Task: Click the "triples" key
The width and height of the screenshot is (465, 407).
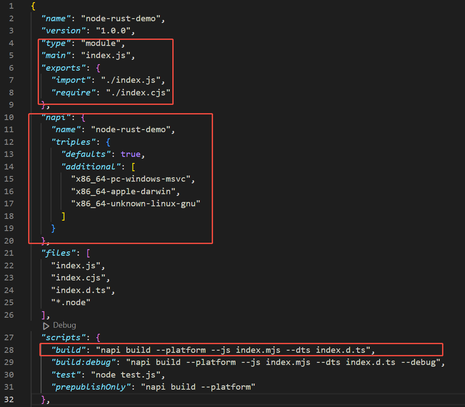Action: point(73,142)
